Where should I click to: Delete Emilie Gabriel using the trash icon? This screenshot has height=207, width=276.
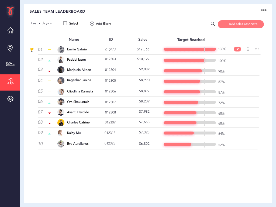pyautogui.click(x=248, y=49)
